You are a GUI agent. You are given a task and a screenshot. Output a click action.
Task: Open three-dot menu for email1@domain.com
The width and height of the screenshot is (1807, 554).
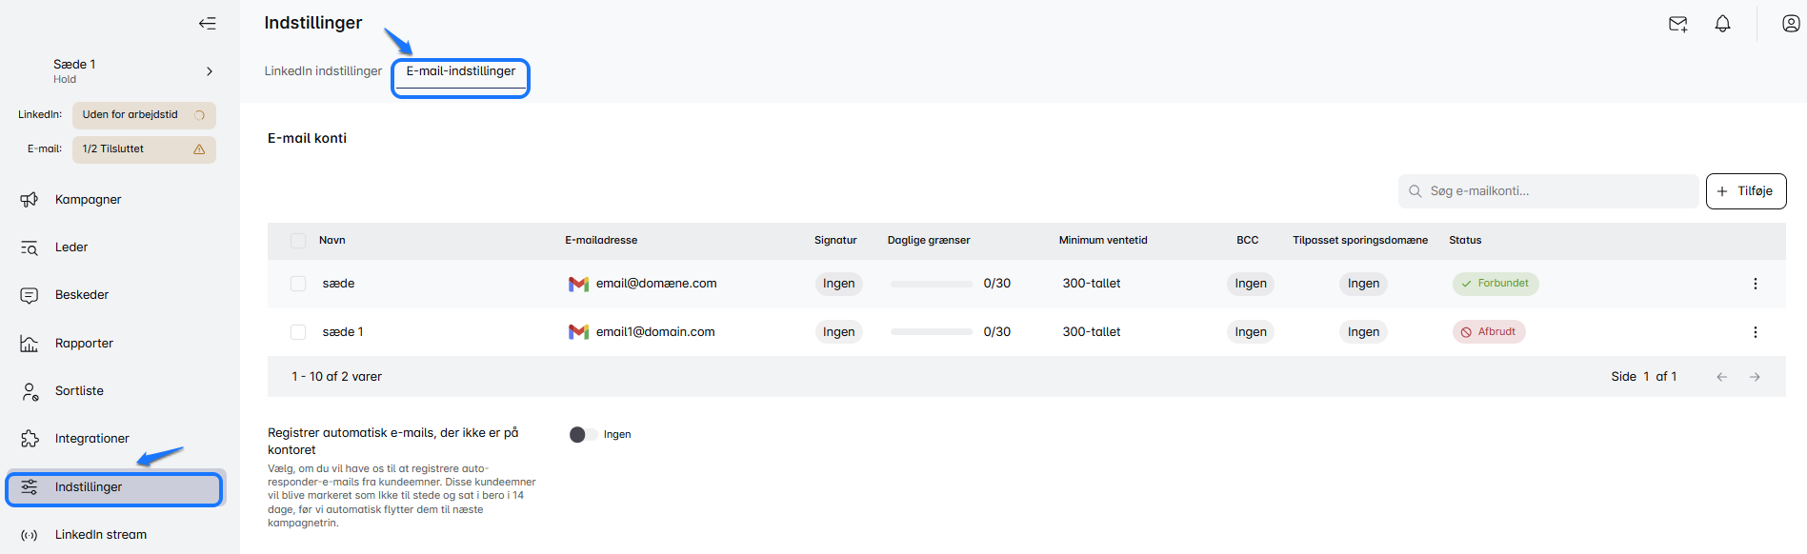(x=1755, y=332)
